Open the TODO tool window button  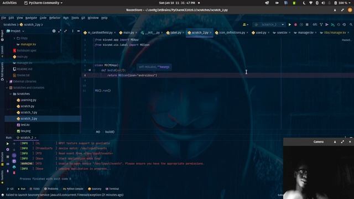[x=34, y=189]
